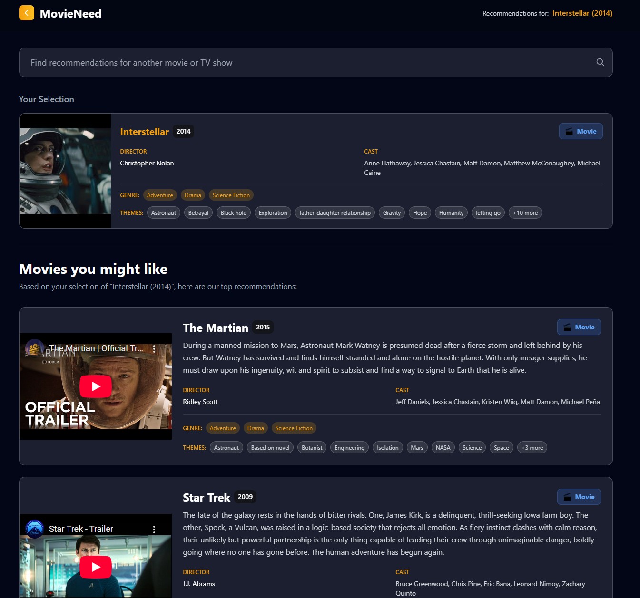
Task: Click the MovieNeed logo text
Action: [x=71, y=14]
